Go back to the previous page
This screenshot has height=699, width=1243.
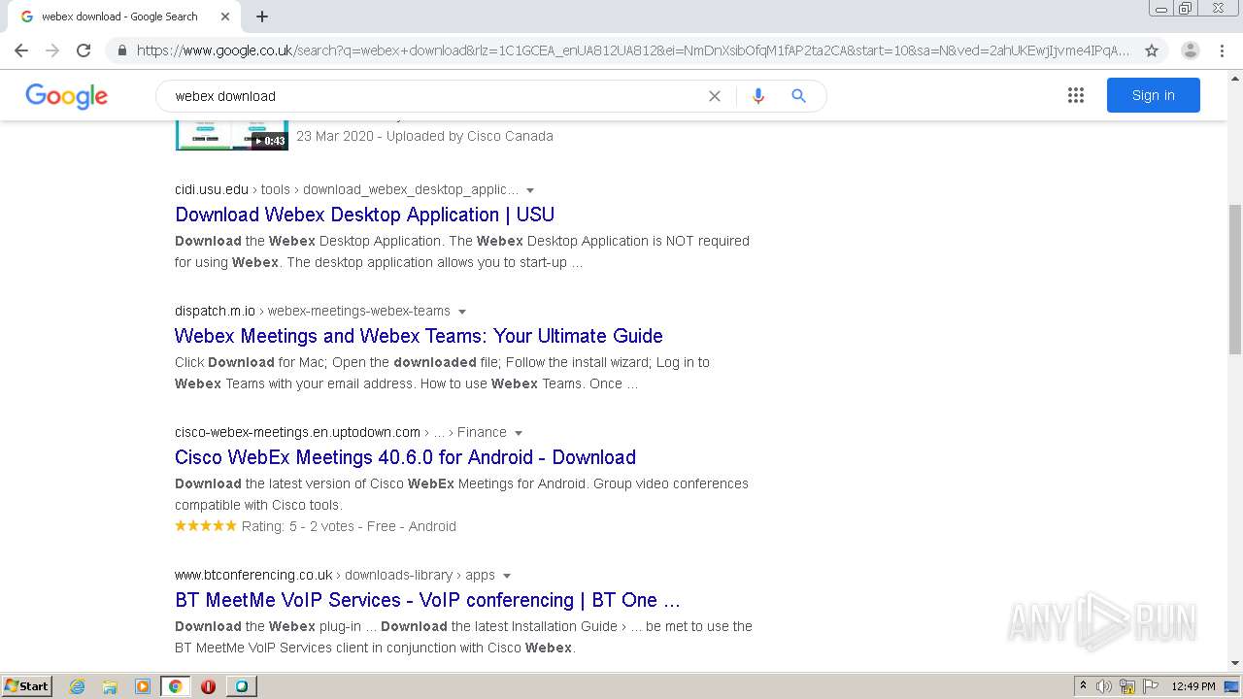tap(21, 50)
